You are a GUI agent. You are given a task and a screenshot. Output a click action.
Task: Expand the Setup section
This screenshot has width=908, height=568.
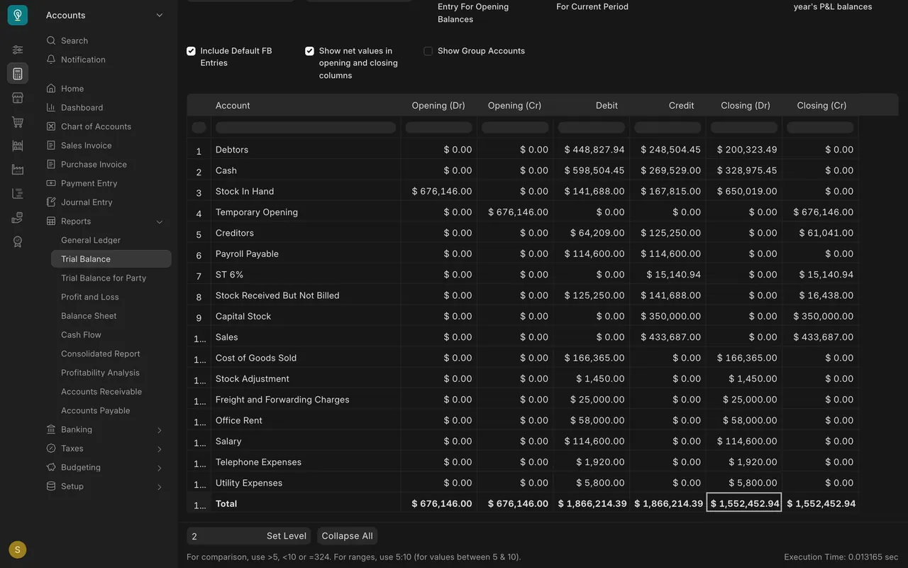pyautogui.click(x=104, y=486)
